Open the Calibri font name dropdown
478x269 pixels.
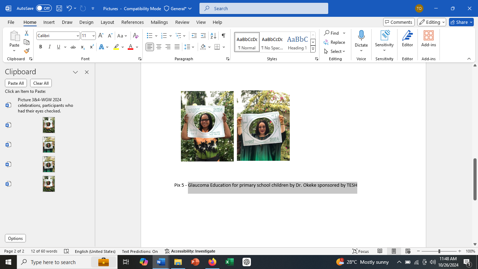pos(78,36)
